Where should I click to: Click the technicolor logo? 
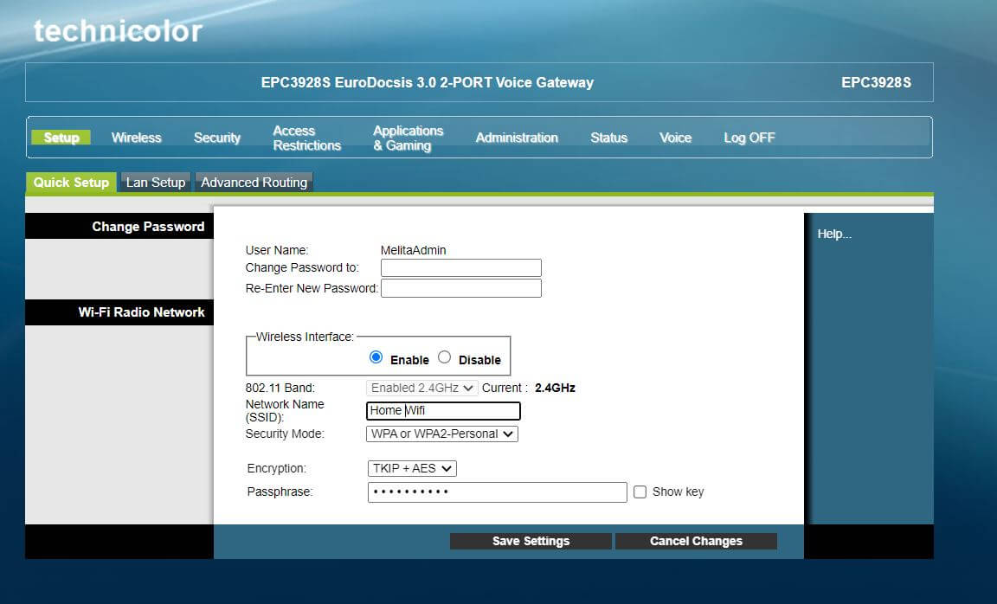(118, 31)
